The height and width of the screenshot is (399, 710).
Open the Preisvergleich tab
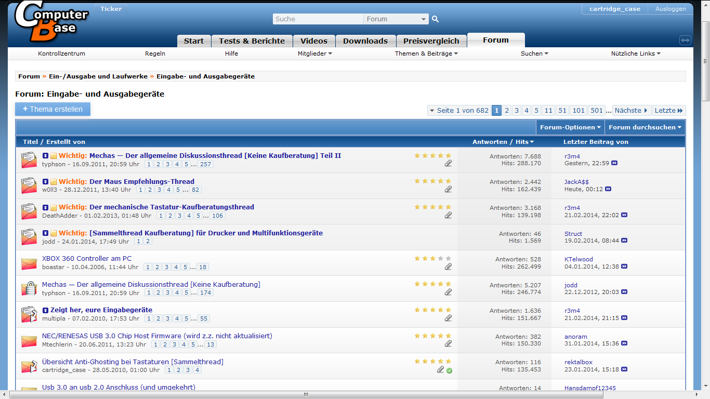(x=431, y=41)
